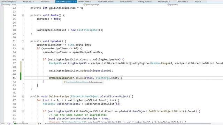Viewport: 223px width, 125px height.
Task: Click GetKitchenObjectSOList on line 50
Action: 166,111
